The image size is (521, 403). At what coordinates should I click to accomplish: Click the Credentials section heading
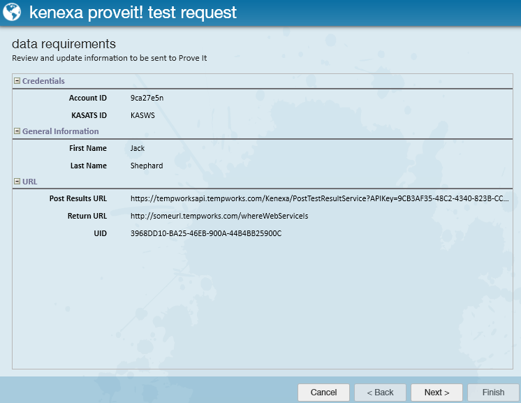[43, 81]
